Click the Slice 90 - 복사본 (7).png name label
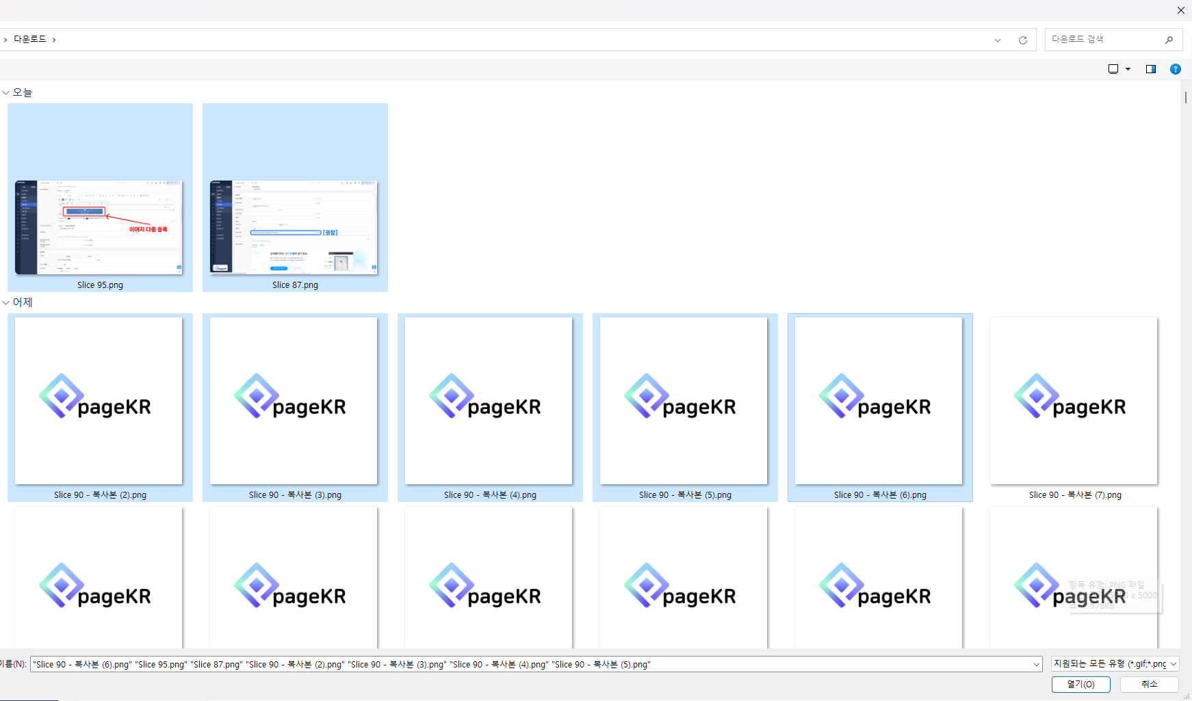 (x=1075, y=495)
